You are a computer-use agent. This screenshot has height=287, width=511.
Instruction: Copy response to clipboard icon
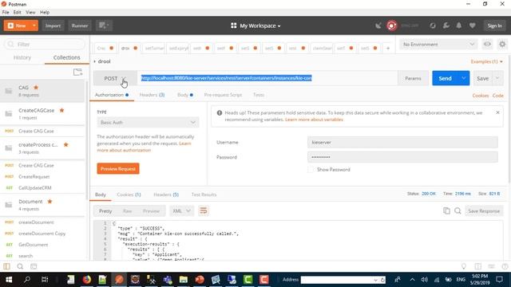point(446,210)
